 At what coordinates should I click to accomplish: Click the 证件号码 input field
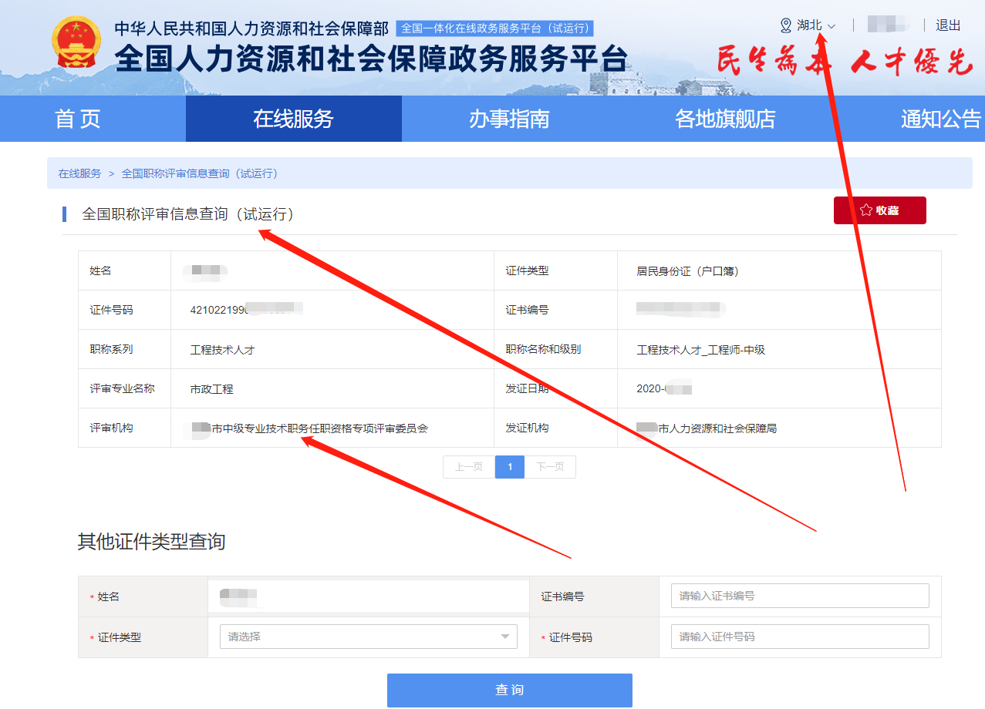click(799, 636)
